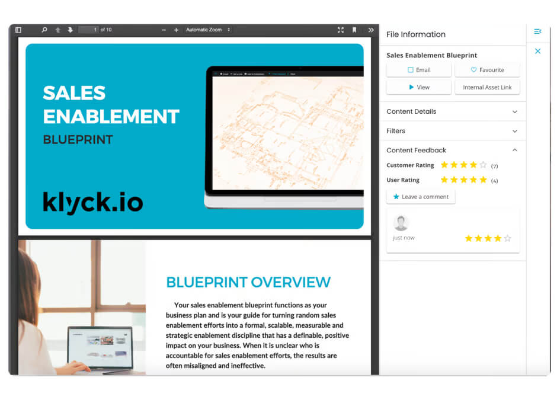557x400 pixels.
Task: Click the commenter avatar image
Action: point(401,223)
